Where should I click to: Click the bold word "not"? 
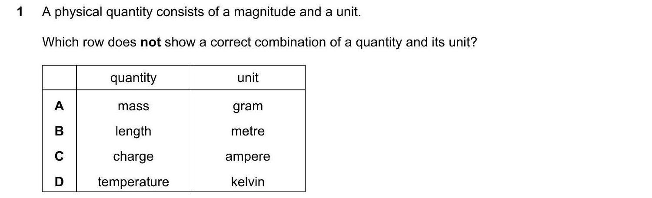click(150, 42)
